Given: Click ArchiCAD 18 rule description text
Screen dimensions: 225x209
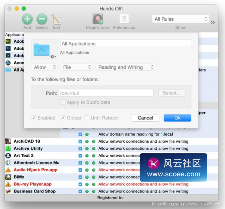Looking at the screenshot, I should 143,141.
